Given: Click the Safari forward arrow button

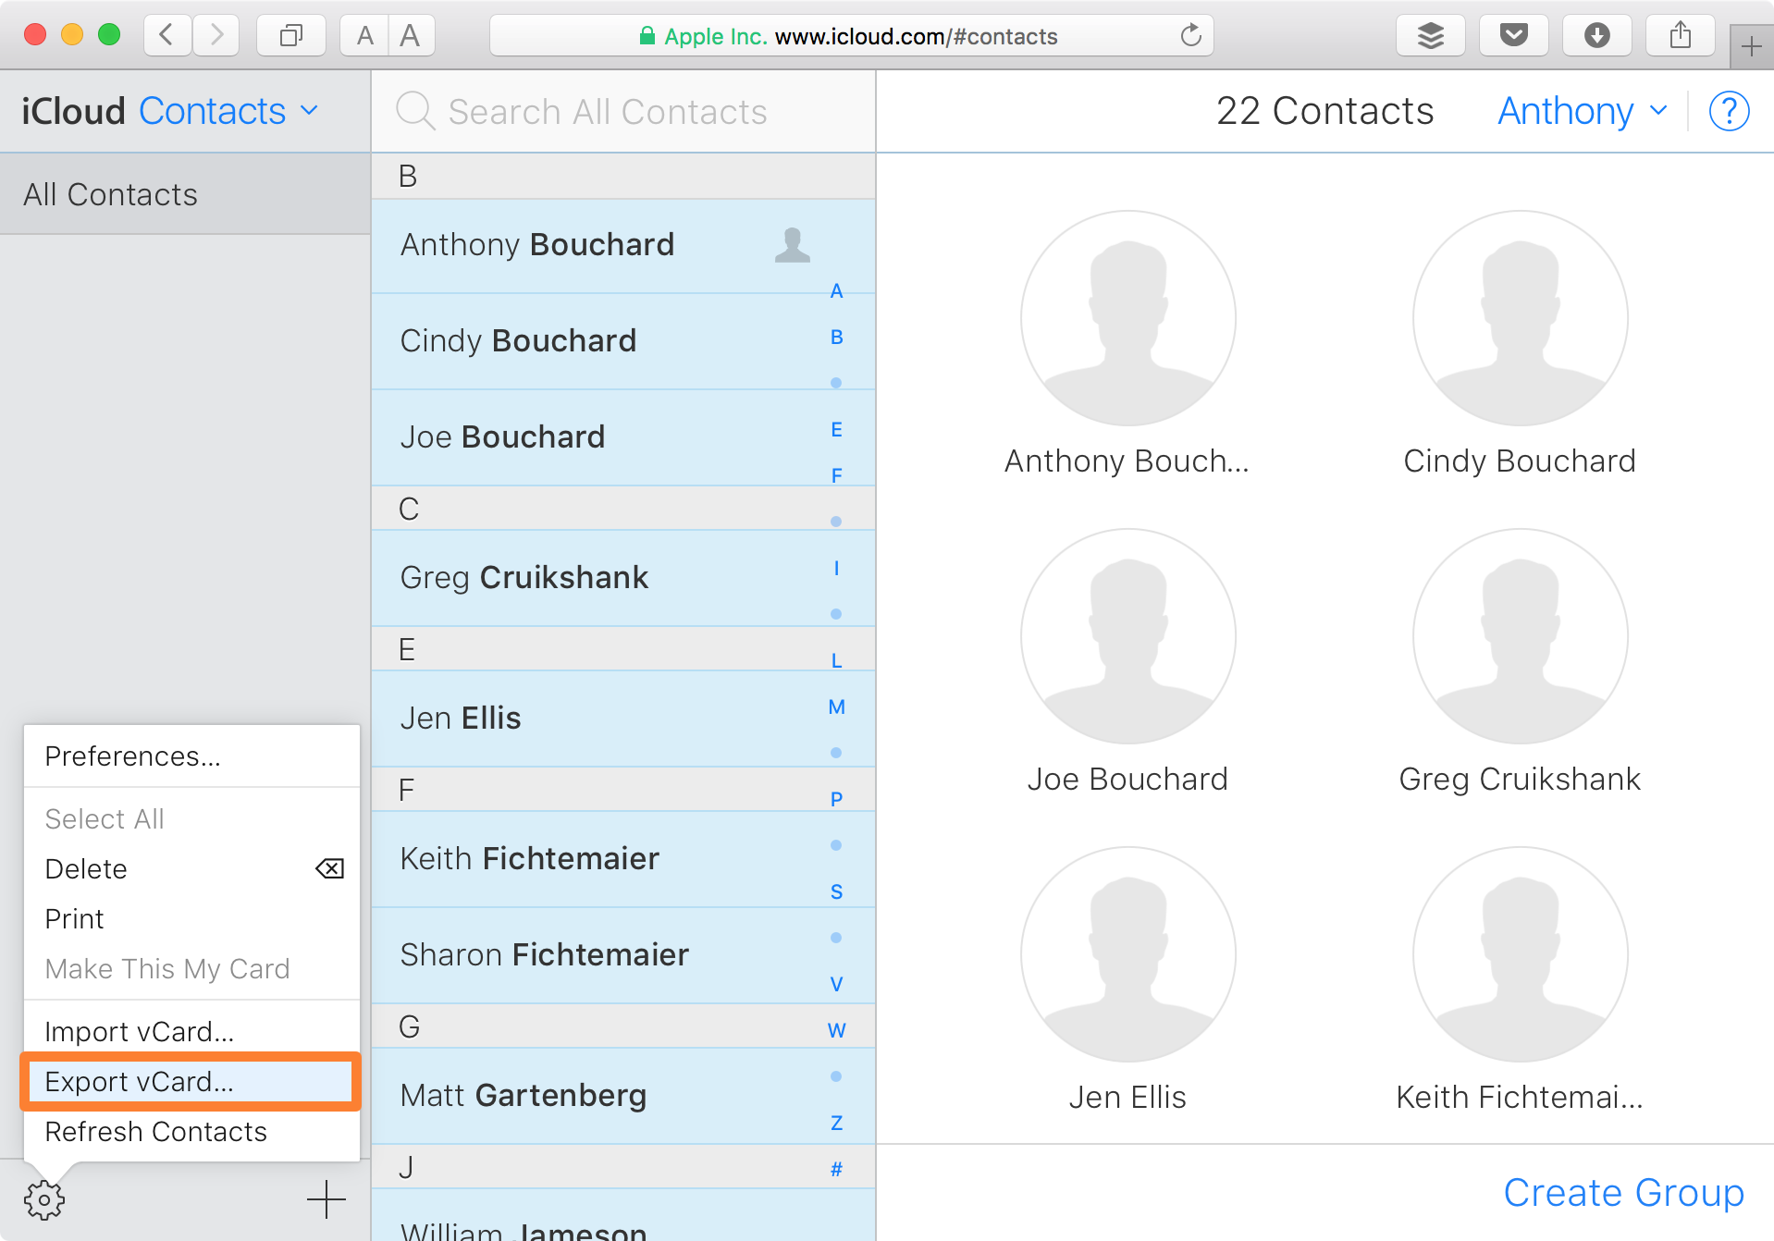Looking at the screenshot, I should click(x=216, y=36).
